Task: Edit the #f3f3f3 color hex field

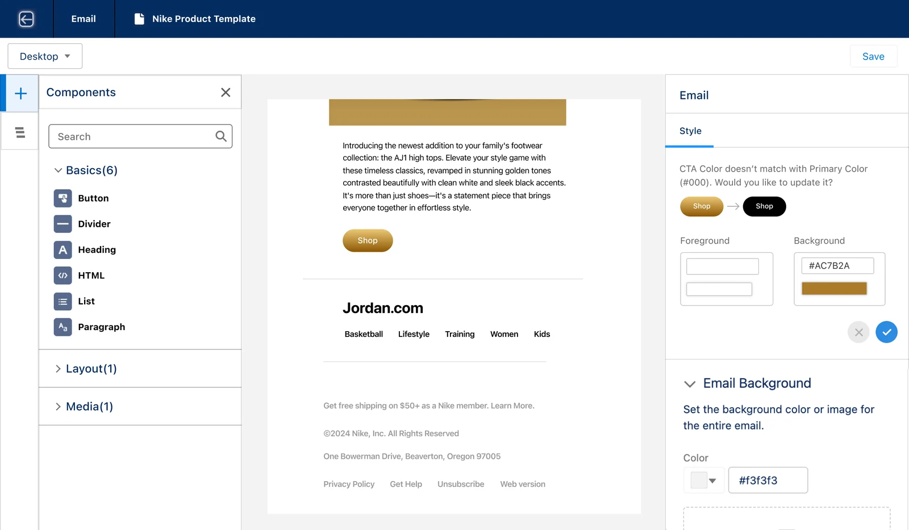Action: (768, 481)
